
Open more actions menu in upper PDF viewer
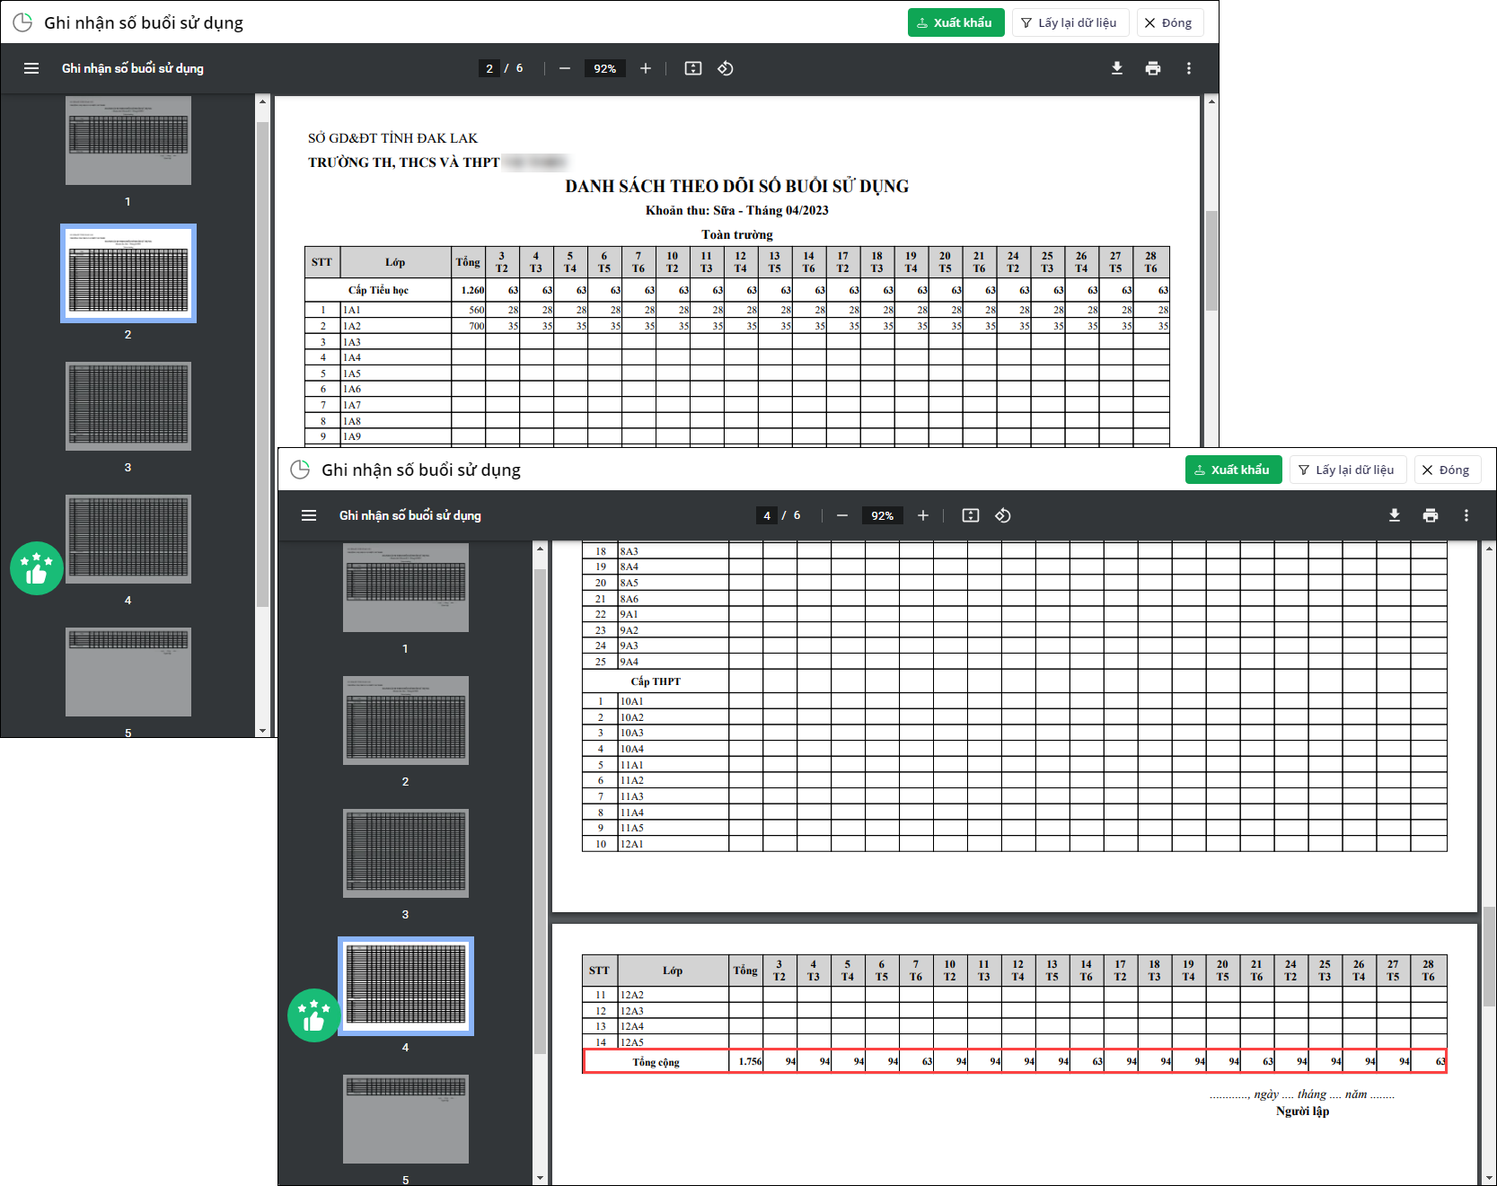(x=1188, y=68)
